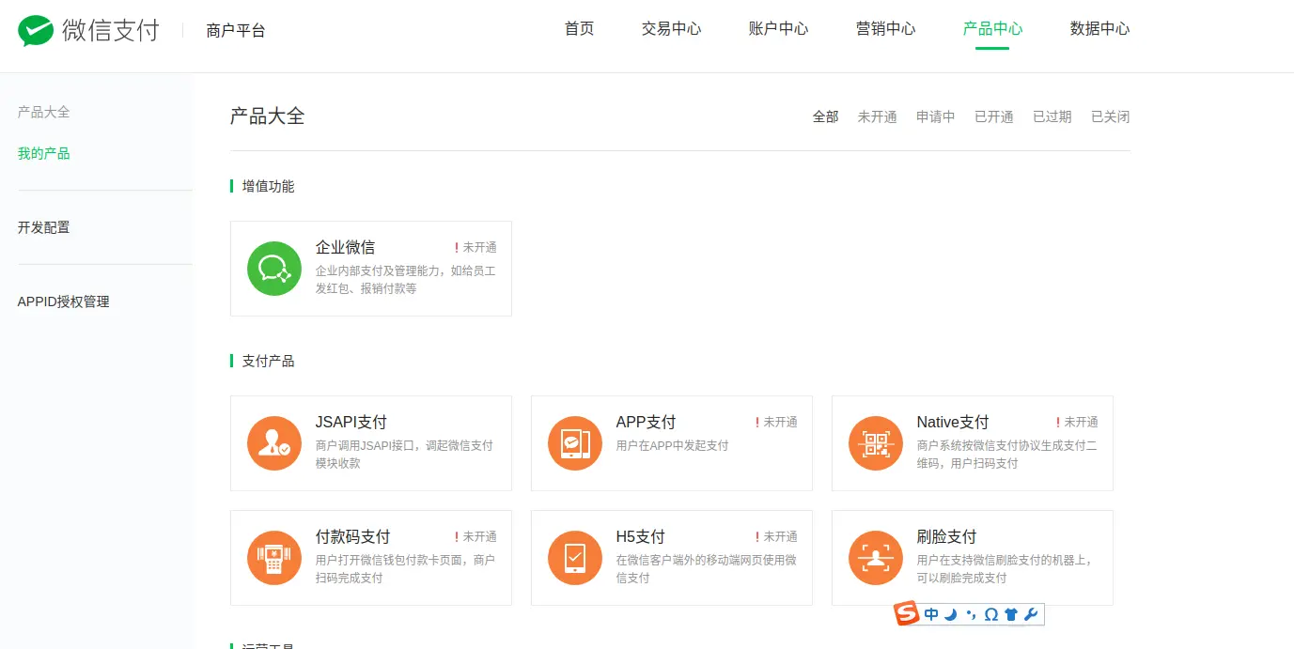1294x649 pixels.
Task: Open 账户中心 in top navigation
Action: coord(778,29)
